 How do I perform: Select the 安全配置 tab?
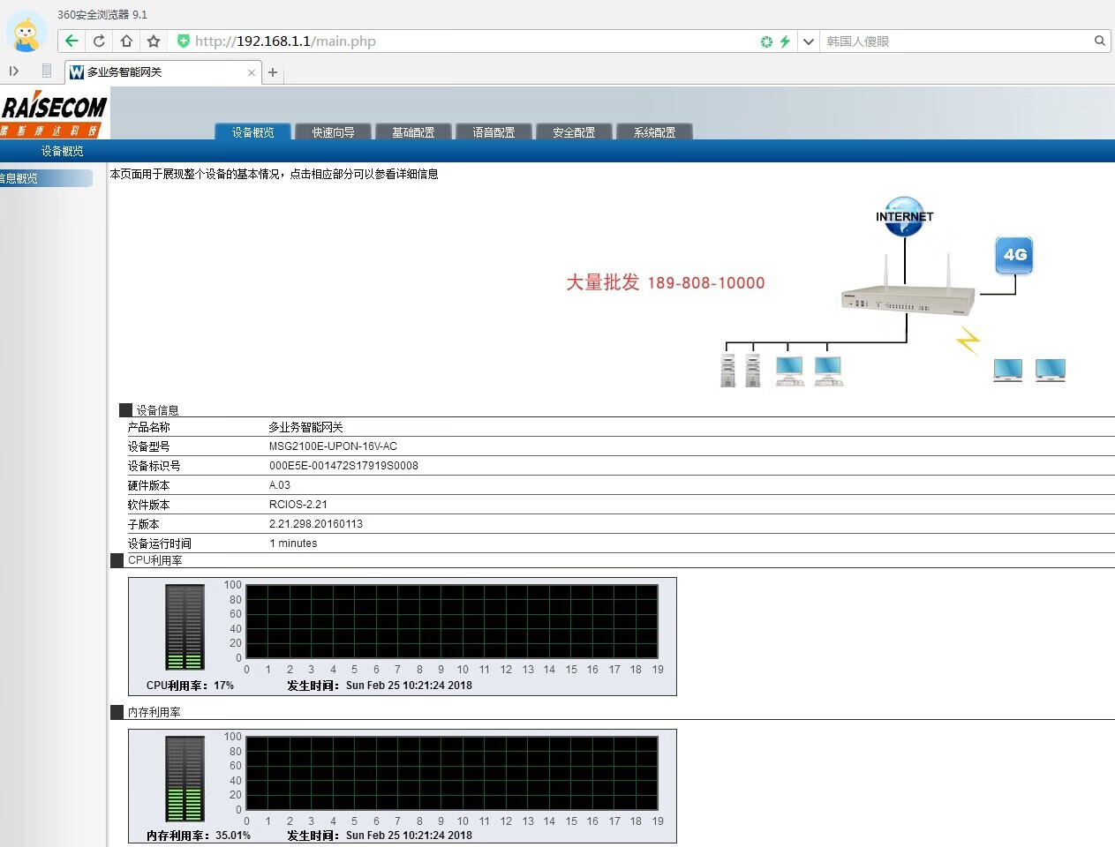(x=574, y=132)
